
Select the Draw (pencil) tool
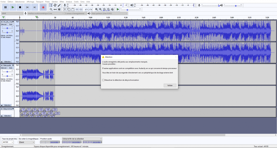pos(59,5)
